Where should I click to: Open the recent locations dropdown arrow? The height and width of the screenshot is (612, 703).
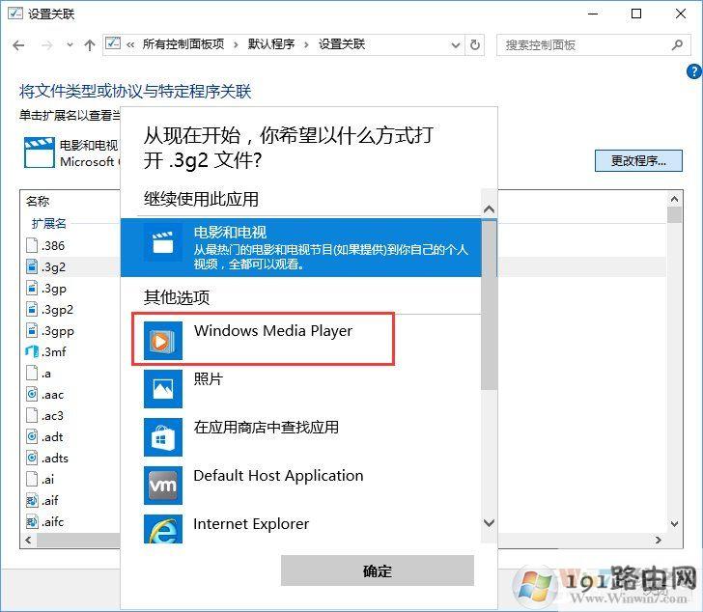tap(70, 44)
